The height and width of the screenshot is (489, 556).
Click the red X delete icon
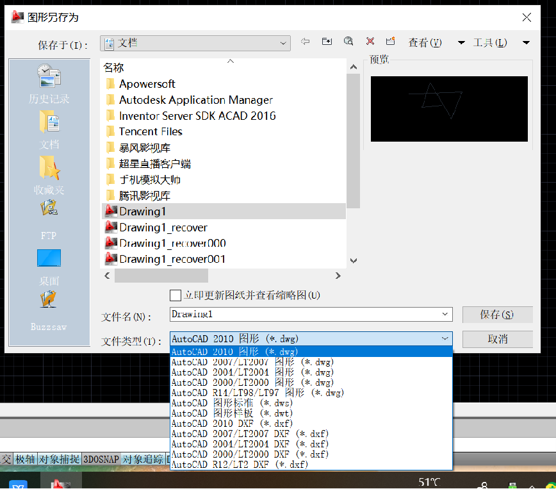coord(370,42)
